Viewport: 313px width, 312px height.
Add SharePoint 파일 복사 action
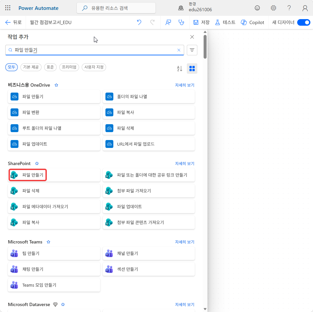tap(54, 222)
